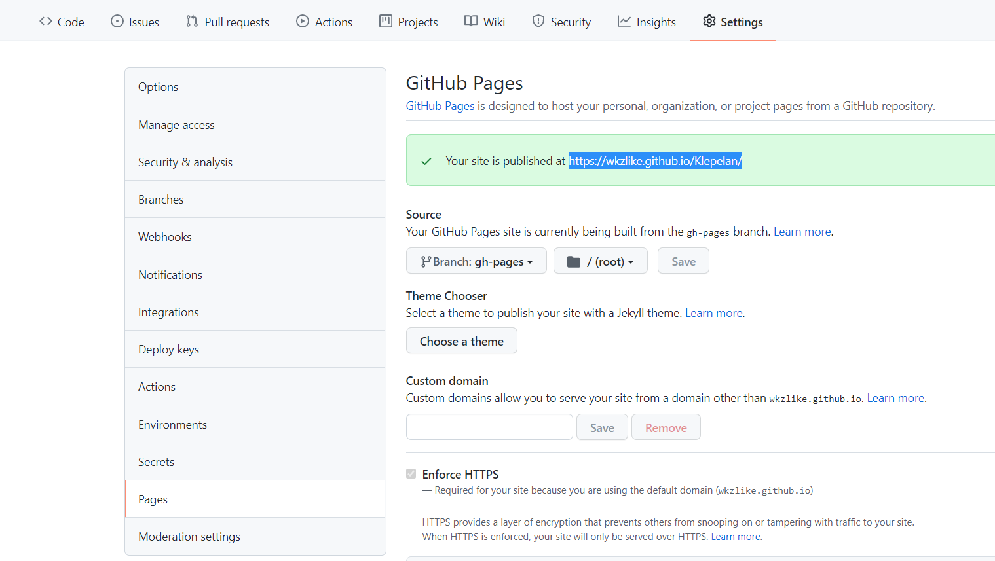The width and height of the screenshot is (995, 561).
Task: Click the GitHub Pages heading
Action: point(464,83)
